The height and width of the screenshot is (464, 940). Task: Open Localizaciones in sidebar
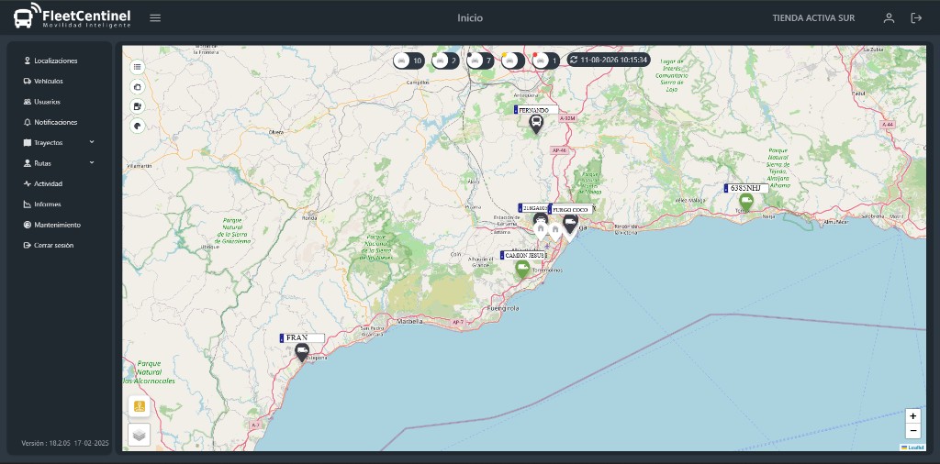(x=51, y=61)
